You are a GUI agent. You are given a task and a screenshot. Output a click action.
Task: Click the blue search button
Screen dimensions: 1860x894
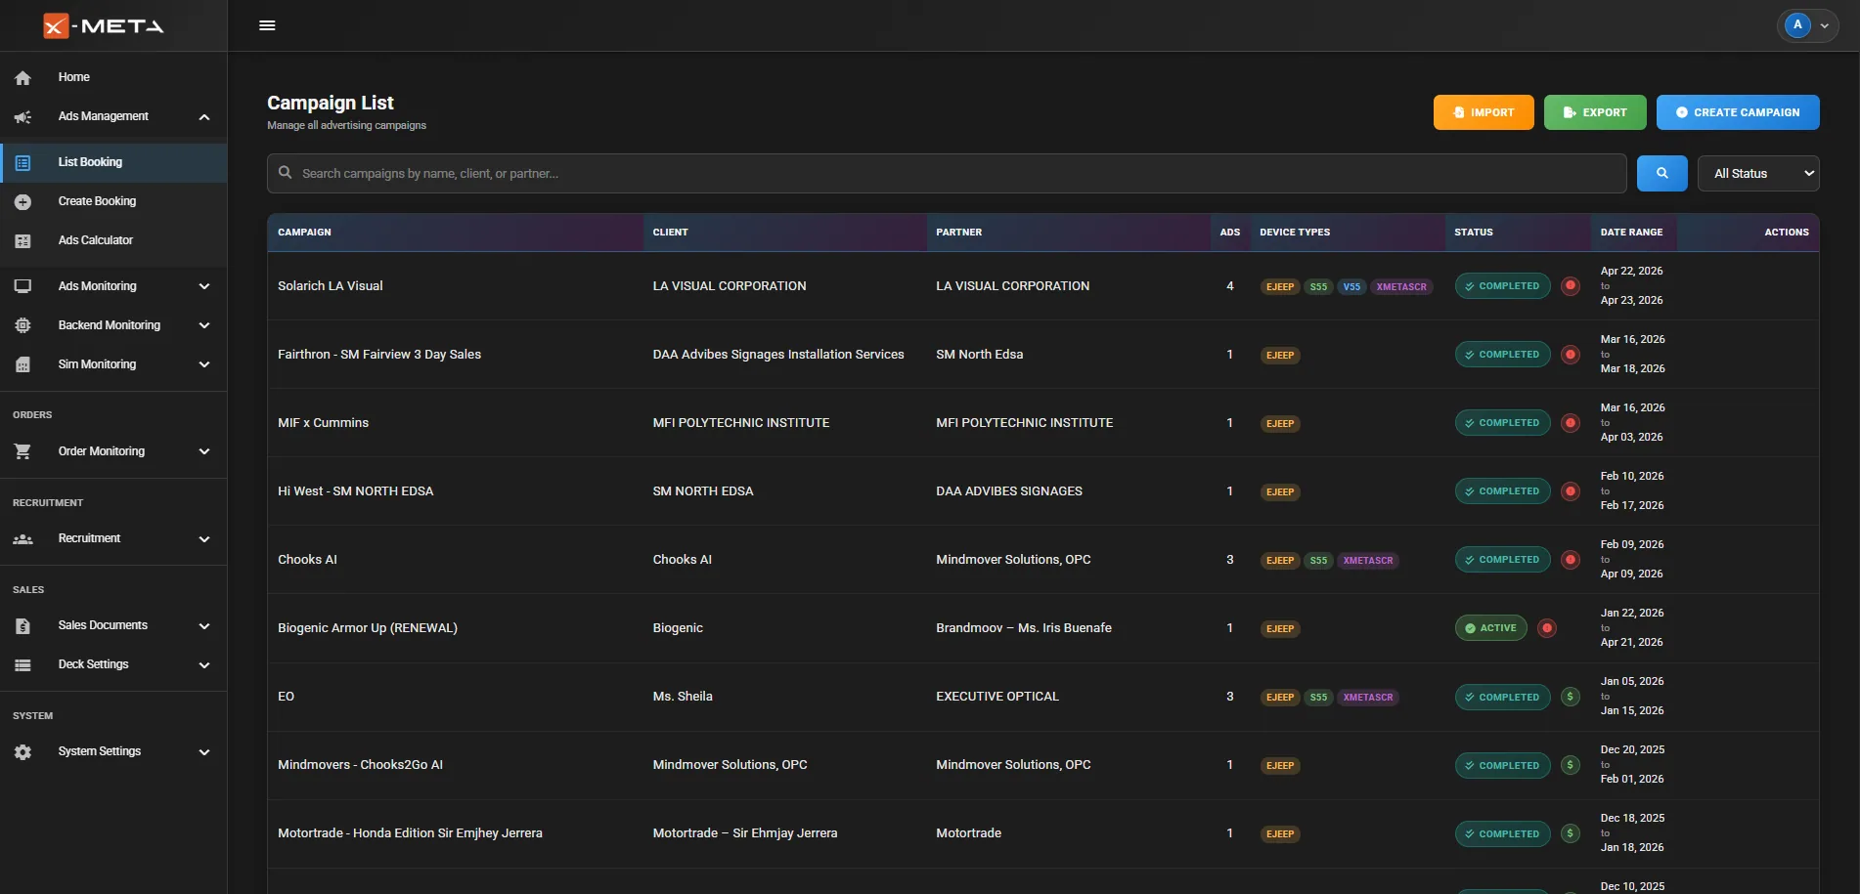pos(1662,173)
